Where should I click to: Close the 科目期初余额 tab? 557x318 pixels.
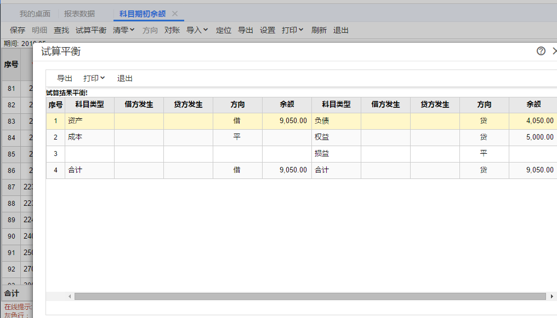click(175, 14)
